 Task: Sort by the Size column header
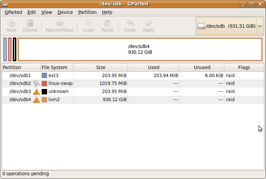pyautogui.click(x=101, y=67)
